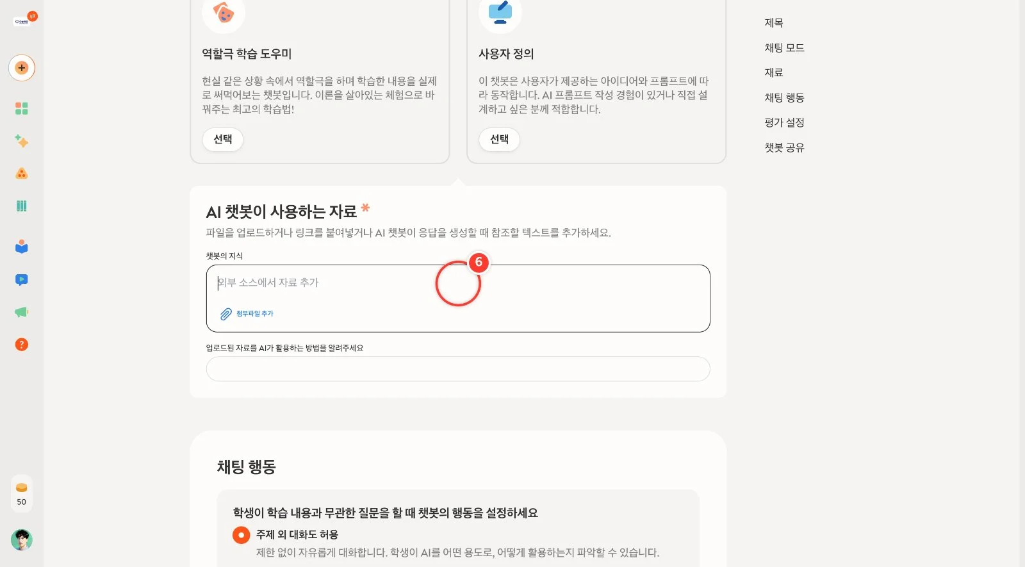Open the green four-square dashboard icon
The width and height of the screenshot is (1025, 567).
coord(22,108)
